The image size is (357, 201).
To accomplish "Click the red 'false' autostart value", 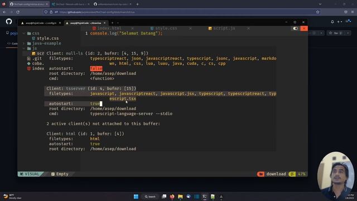I will 96,68.
